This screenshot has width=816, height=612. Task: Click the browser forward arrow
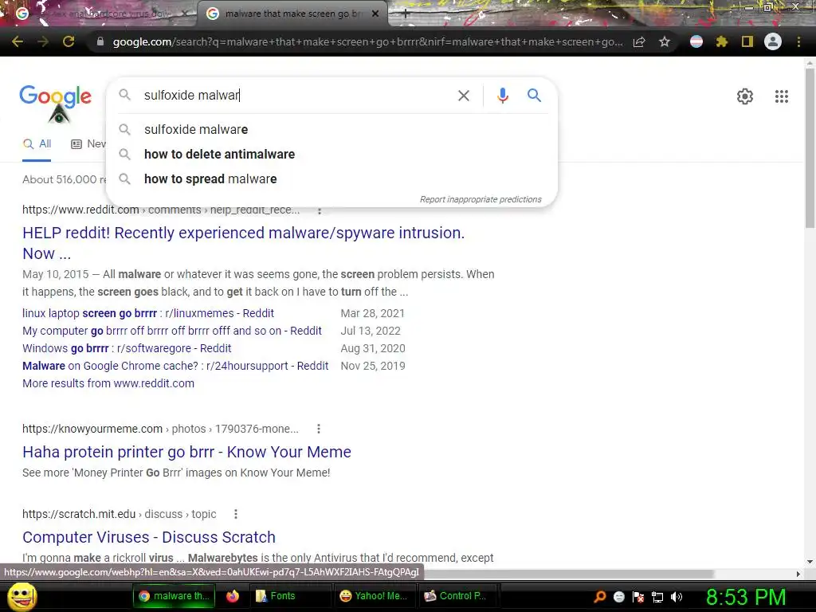pyautogui.click(x=43, y=41)
